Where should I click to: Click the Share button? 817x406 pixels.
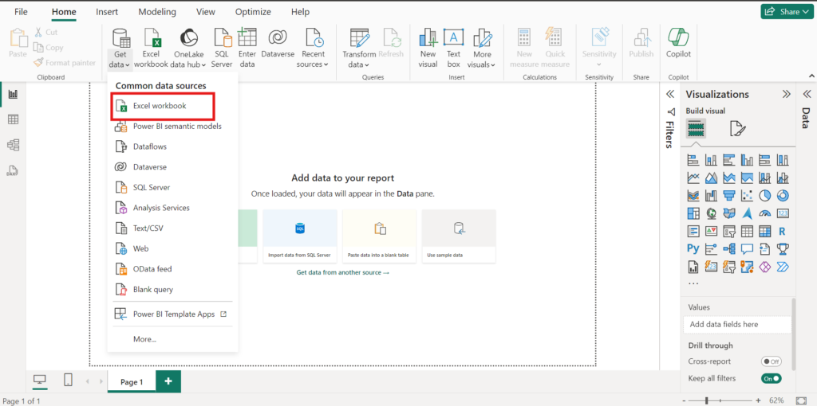(x=787, y=11)
